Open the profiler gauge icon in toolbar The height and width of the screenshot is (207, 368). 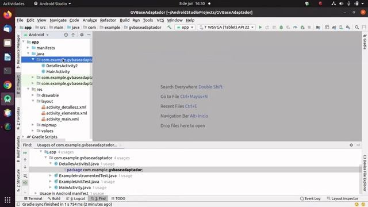[295, 27]
